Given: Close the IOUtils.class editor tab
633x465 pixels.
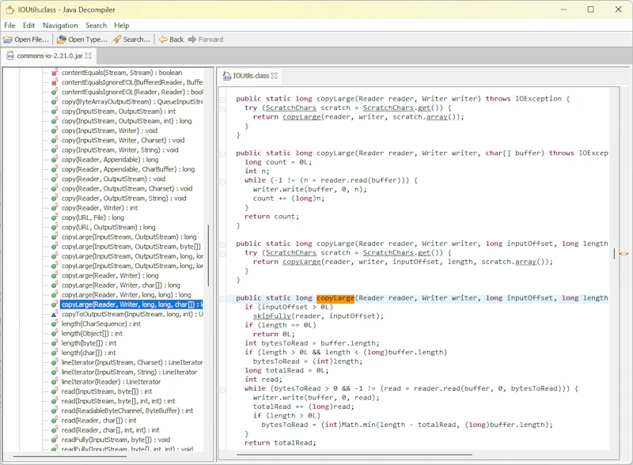Looking at the screenshot, I should [x=275, y=75].
